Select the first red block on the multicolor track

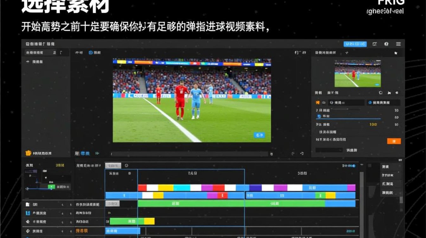click(x=142, y=188)
